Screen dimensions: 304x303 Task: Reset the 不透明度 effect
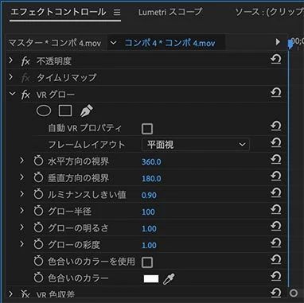[276, 60]
